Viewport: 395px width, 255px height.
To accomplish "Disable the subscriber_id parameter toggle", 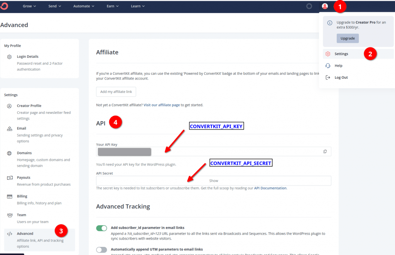I will coord(101,228).
